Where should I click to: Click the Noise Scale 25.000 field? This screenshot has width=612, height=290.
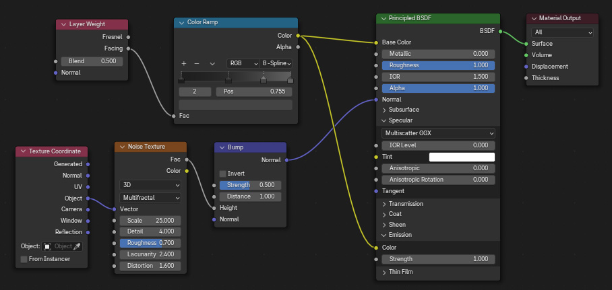click(x=150, y=221)
